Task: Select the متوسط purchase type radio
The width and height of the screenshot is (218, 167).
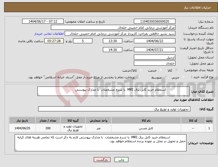Action: [x=165, y=77]
